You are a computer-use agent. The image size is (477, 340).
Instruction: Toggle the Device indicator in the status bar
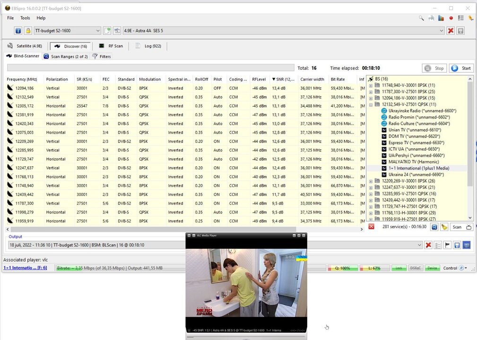click(x=432, y=268)
